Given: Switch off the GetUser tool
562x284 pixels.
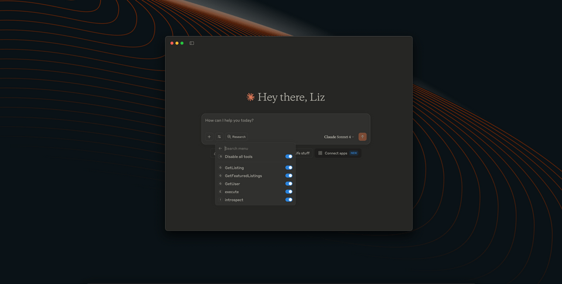Looking at the screenshot, I should pos(289,183).
